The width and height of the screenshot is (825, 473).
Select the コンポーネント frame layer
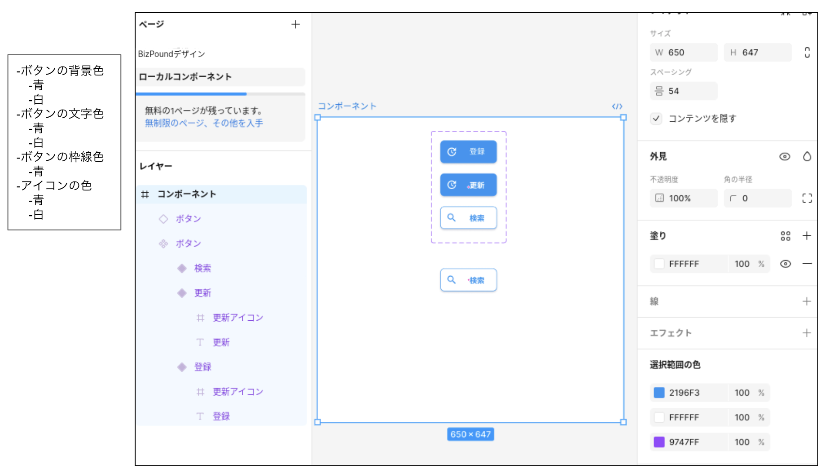187,194
